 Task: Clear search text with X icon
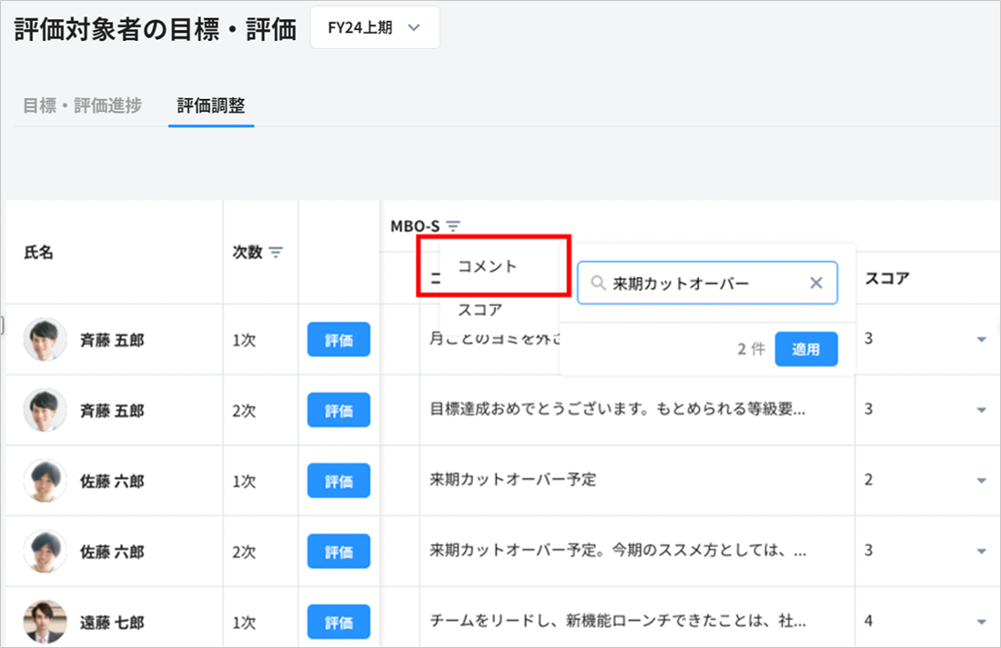pos(816,284)
